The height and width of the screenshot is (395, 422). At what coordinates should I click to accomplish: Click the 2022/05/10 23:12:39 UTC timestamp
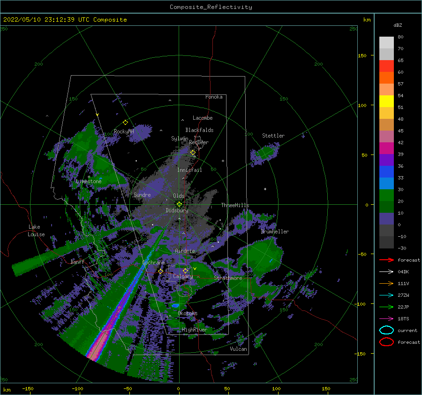pyautogui.click(x=46, y=20)
